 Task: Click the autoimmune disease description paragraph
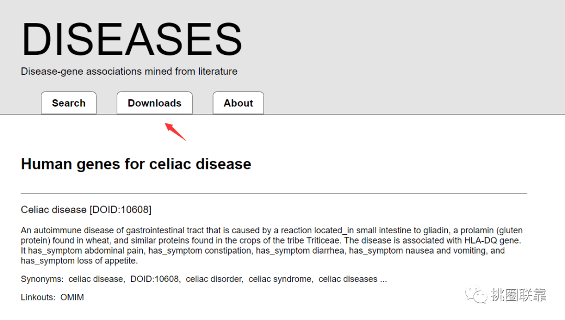[x=272, y=245]
